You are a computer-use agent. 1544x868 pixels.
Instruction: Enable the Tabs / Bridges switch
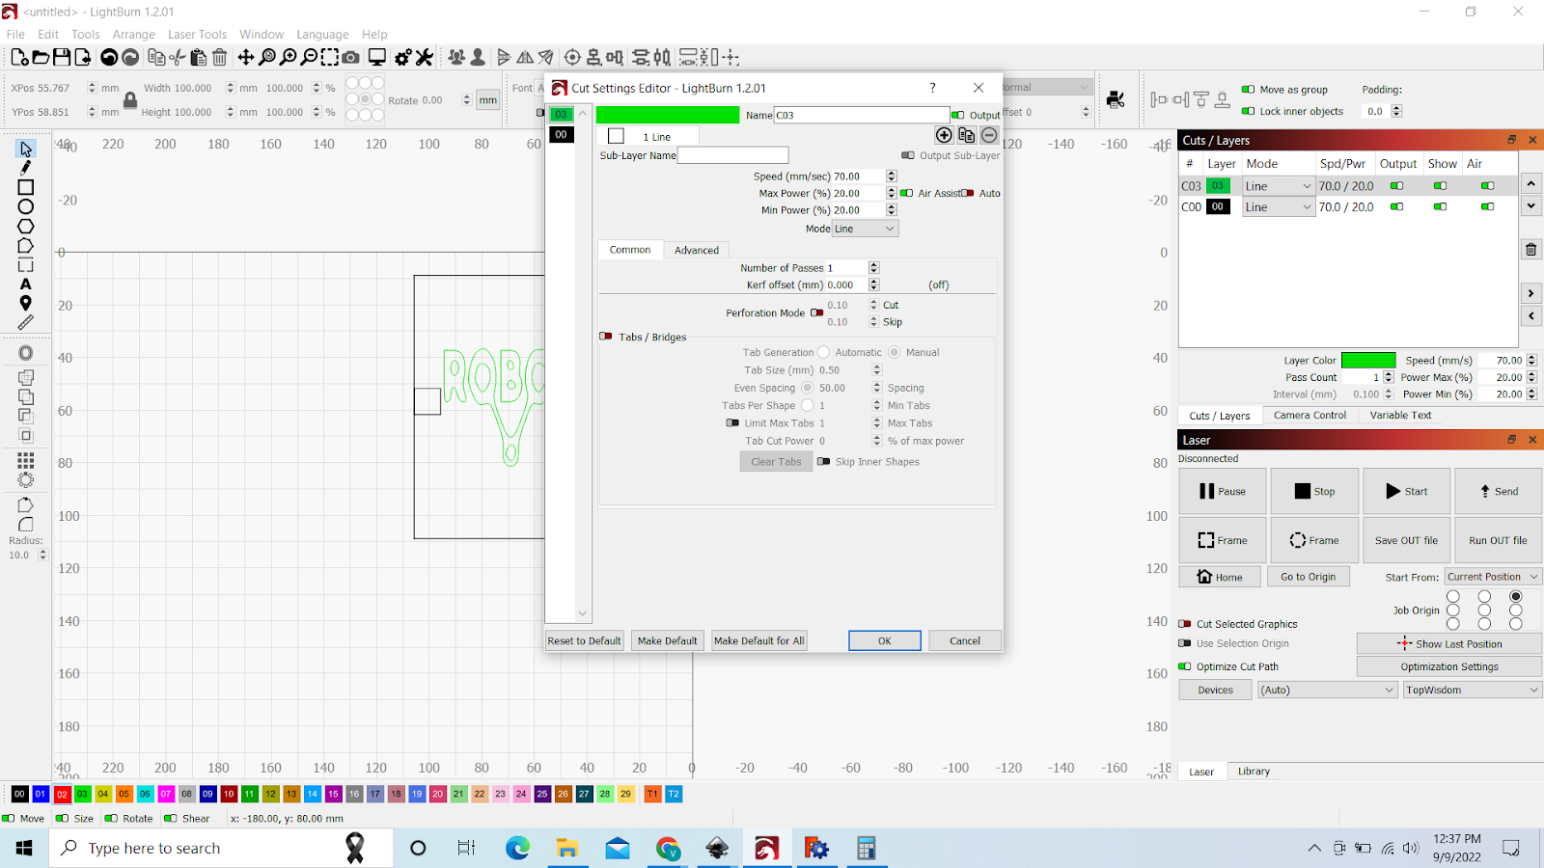606,337
